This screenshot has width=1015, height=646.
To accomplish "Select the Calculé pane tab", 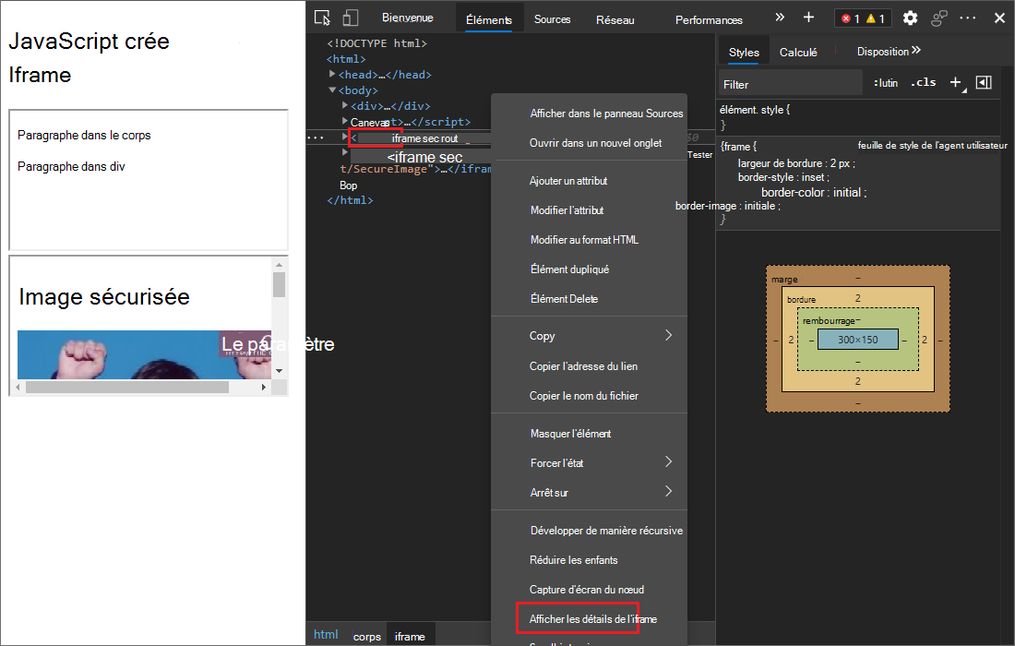I will tap(798, 52).
